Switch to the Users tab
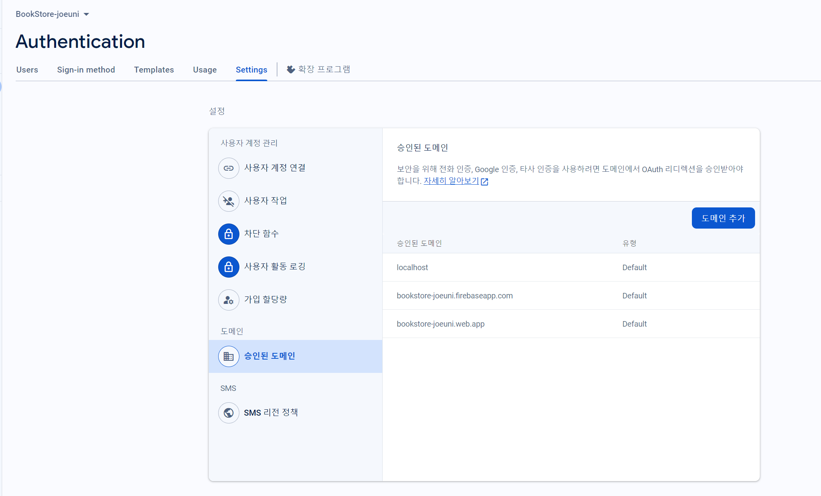 [x=27, y=70]
